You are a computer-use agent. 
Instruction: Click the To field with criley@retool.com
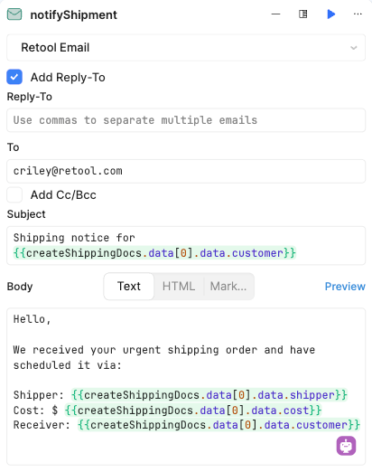point(186,171)
